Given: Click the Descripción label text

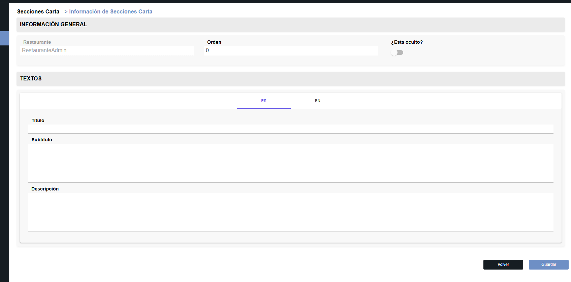Looking at the screenshot, I should pyautogui.click(x=45, y=189).
